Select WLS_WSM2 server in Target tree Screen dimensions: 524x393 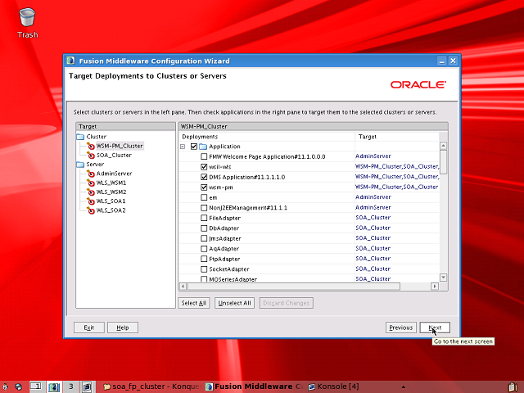click(111, 192)
